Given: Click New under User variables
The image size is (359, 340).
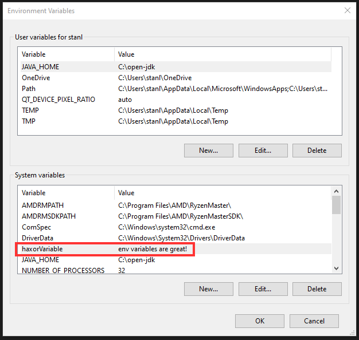Looking at the screenshot, I should 208,151.
